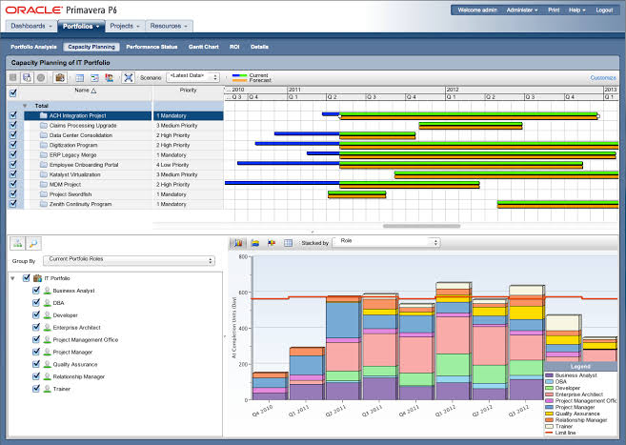Open the Scenario Latest Data dropdown

coord(192,76)
